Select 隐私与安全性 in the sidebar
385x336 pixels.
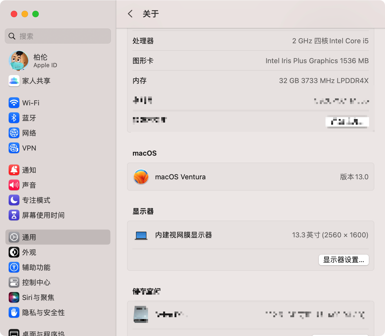click(43, 313)
